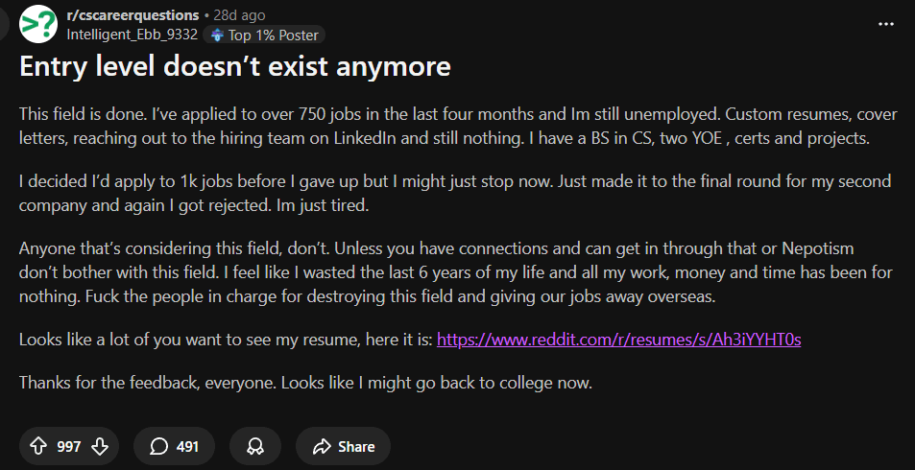Upvote the Entry level post
The image size is (915, 470).
point(39,446)
